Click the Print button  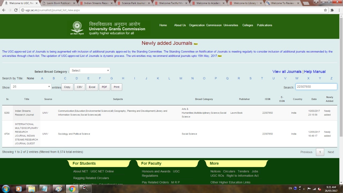(x=117, y=87)
